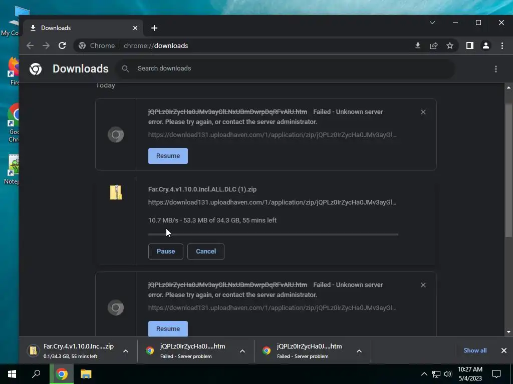Viewport: 513px width, 384px height.
Task: Close the download shelf at bottom
Action: point(504,350)
